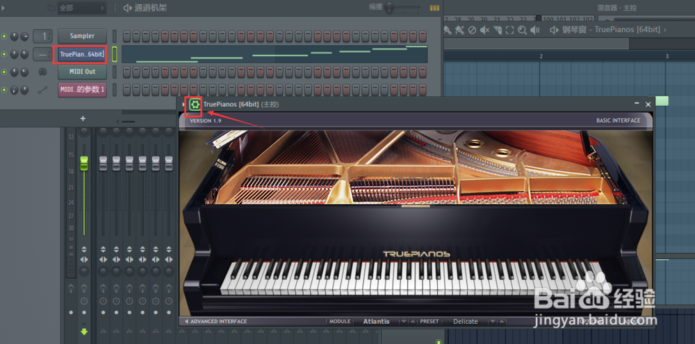Select the piano roll selection tool

pos(509,30)
